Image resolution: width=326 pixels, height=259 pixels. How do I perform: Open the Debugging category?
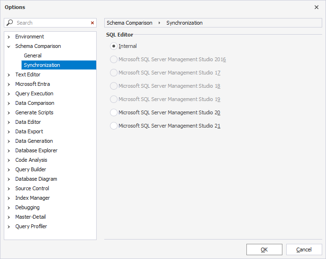coord(27,207)
